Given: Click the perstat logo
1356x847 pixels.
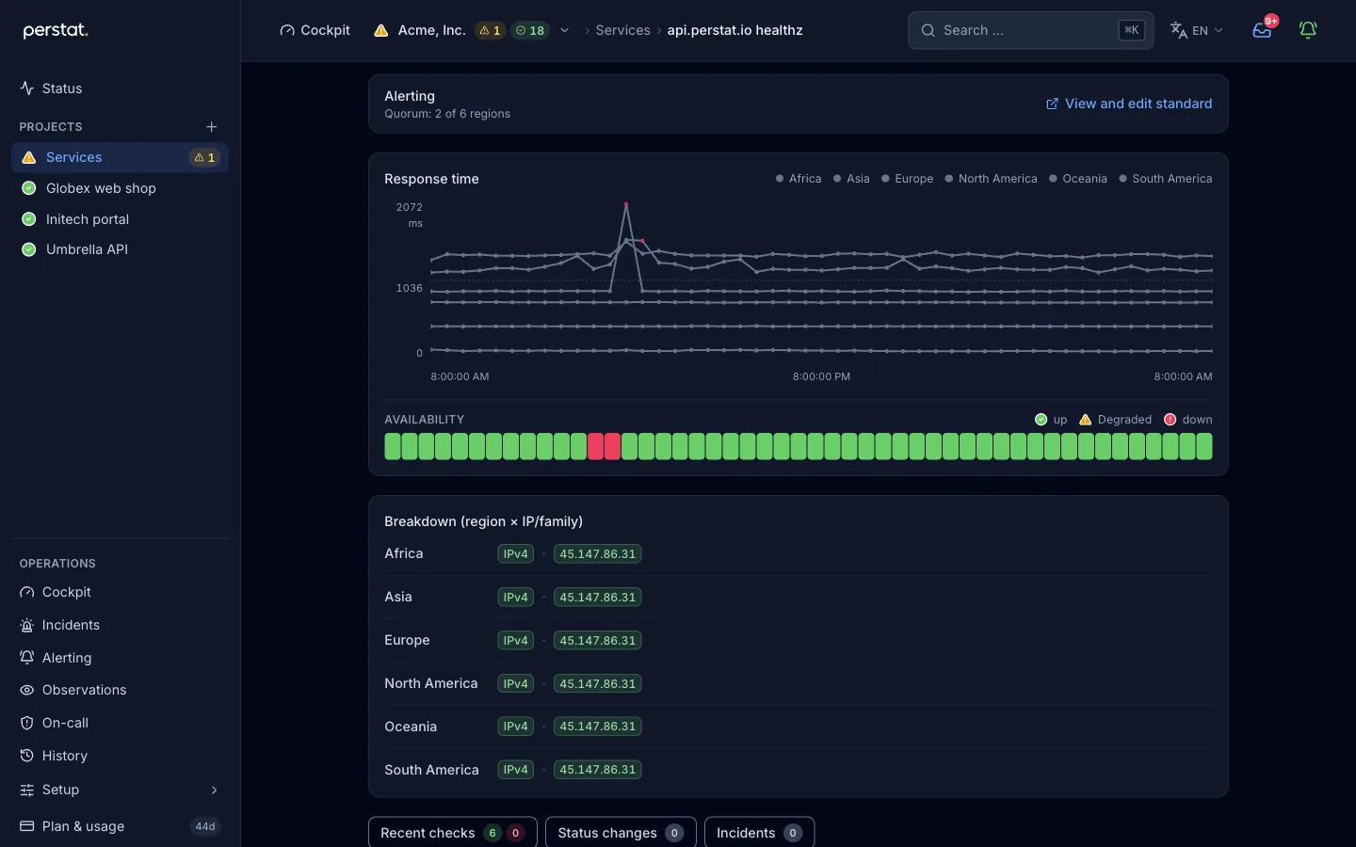Looking at the screenshot, I should [x=56, y=30].
